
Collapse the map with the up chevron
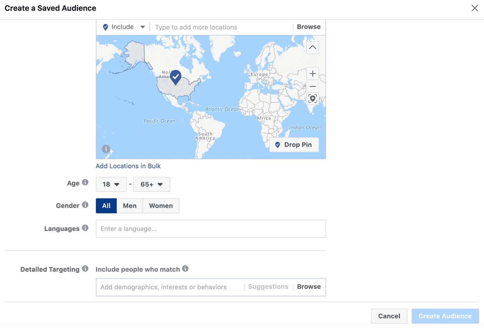[312, 48]
